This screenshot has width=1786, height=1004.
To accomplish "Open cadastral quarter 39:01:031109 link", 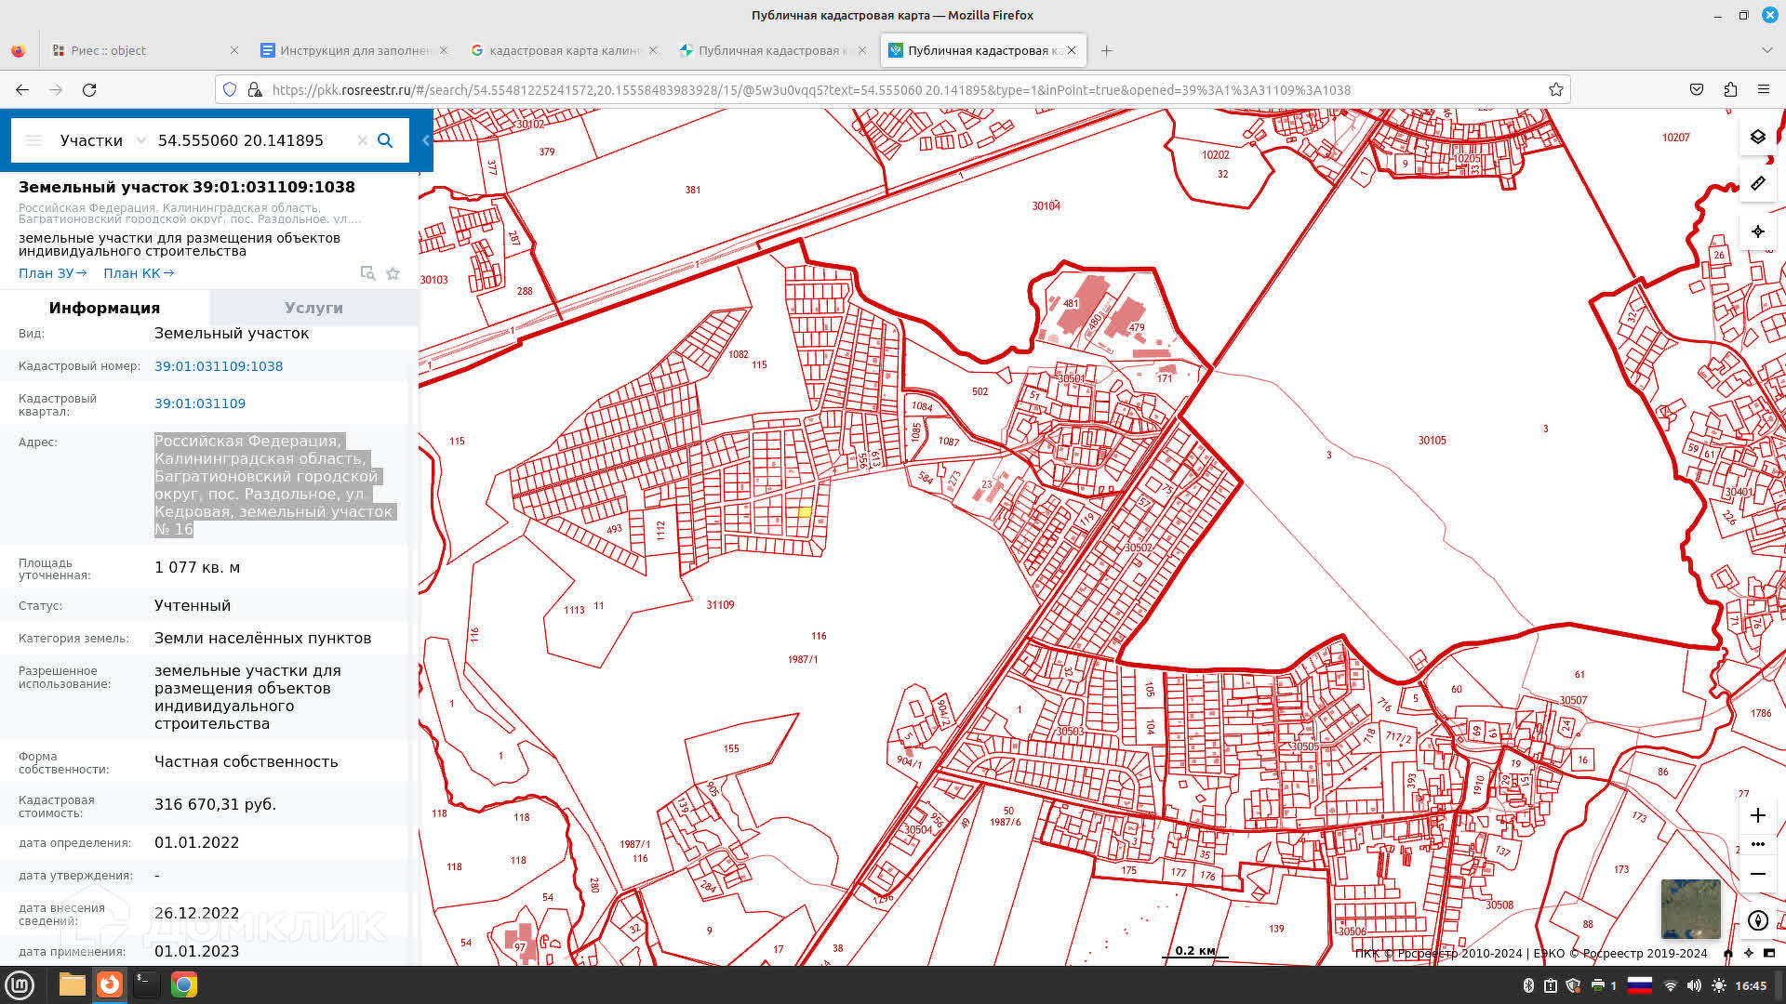I will [200, 403].
